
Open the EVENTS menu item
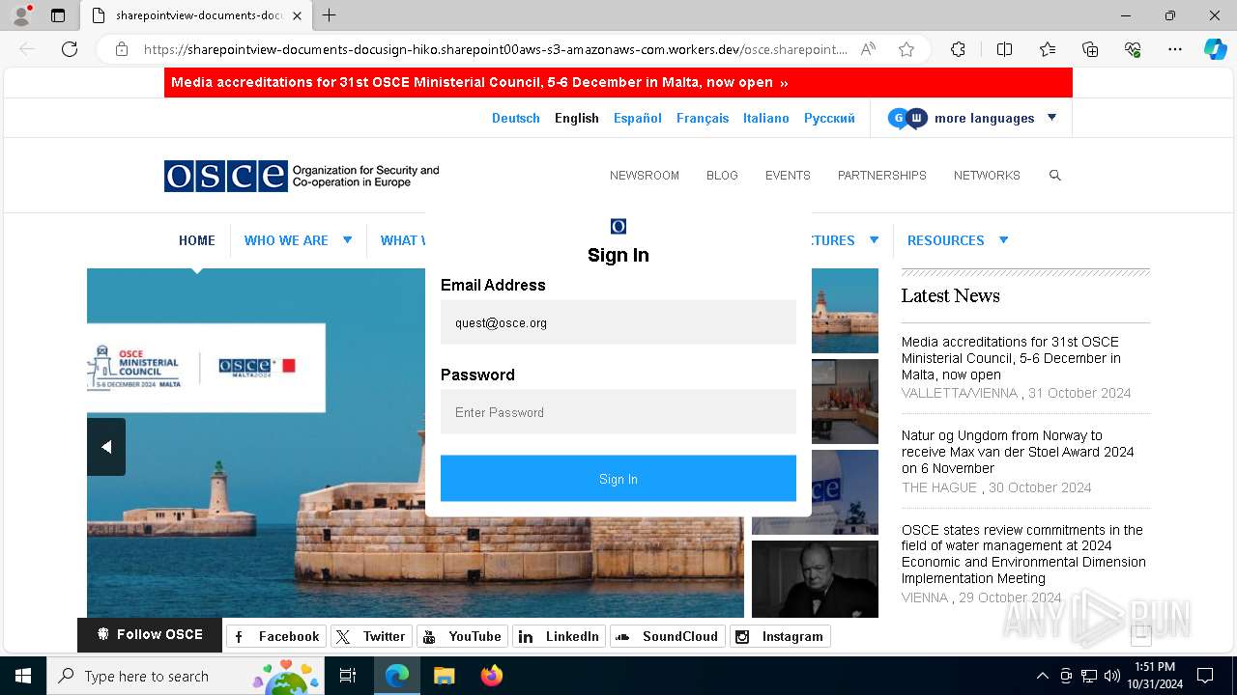(x=788, y=175)
